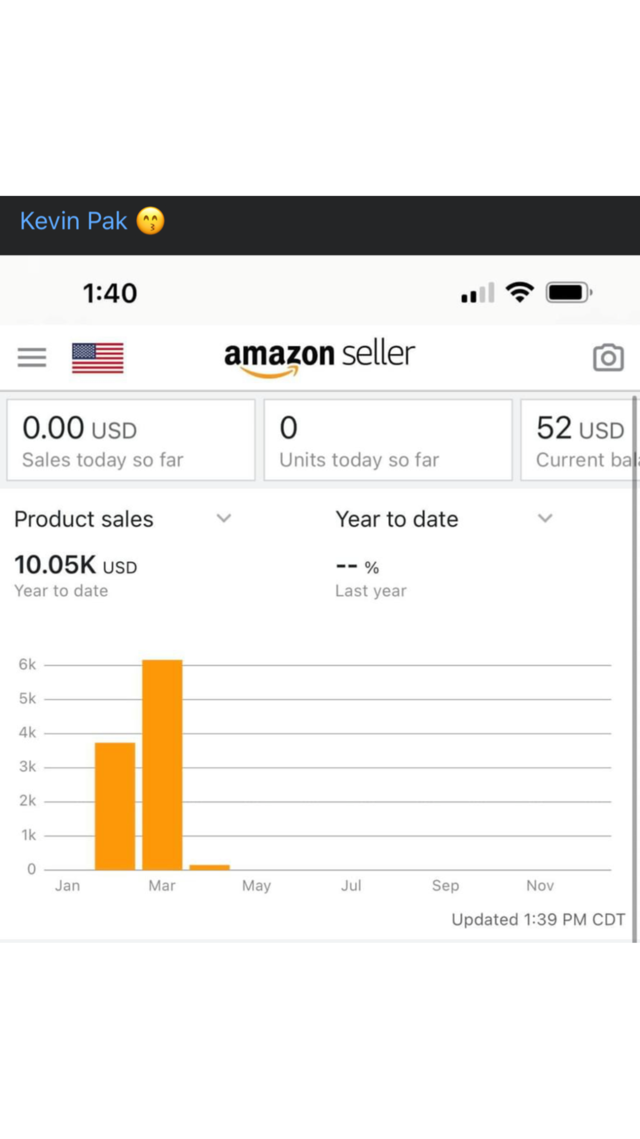This screenshot has height=1139, width=640.
Task: Tap the battery status icon
Action: (568, 292)
